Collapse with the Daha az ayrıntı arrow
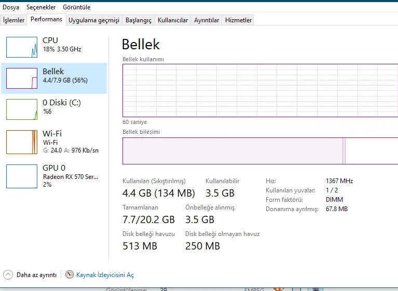The width and height of the screenshot is (398, 291). coord(8,275)
